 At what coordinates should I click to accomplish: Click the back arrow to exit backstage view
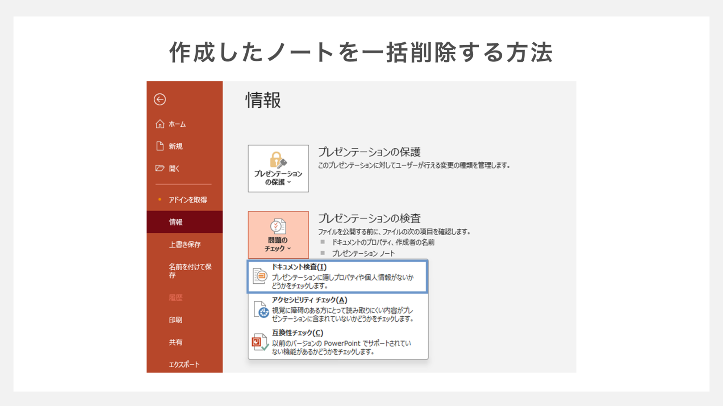coord(160,100)
